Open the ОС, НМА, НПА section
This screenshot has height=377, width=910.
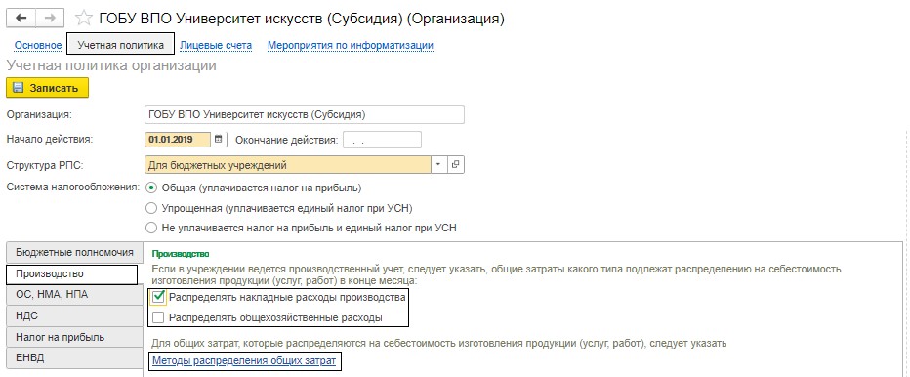point(74,295)
